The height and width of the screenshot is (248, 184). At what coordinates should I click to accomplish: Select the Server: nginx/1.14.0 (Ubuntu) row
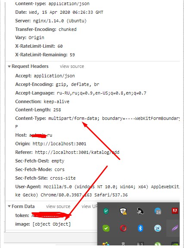(x=51, y=21)
